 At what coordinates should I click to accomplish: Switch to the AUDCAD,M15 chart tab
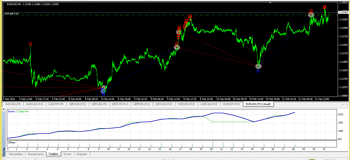35,104
